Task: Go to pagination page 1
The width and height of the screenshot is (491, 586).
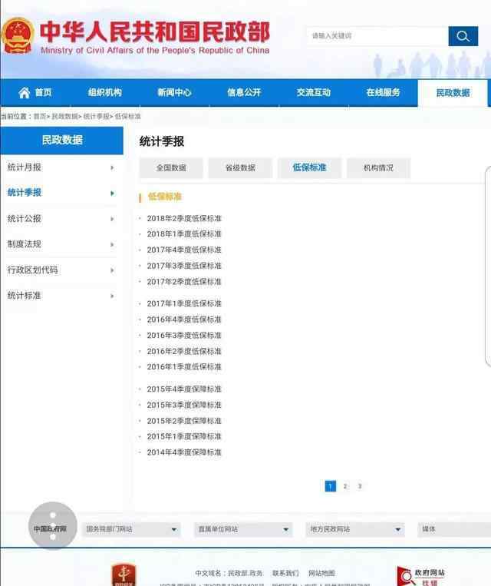Action: (x=331, y=486)
